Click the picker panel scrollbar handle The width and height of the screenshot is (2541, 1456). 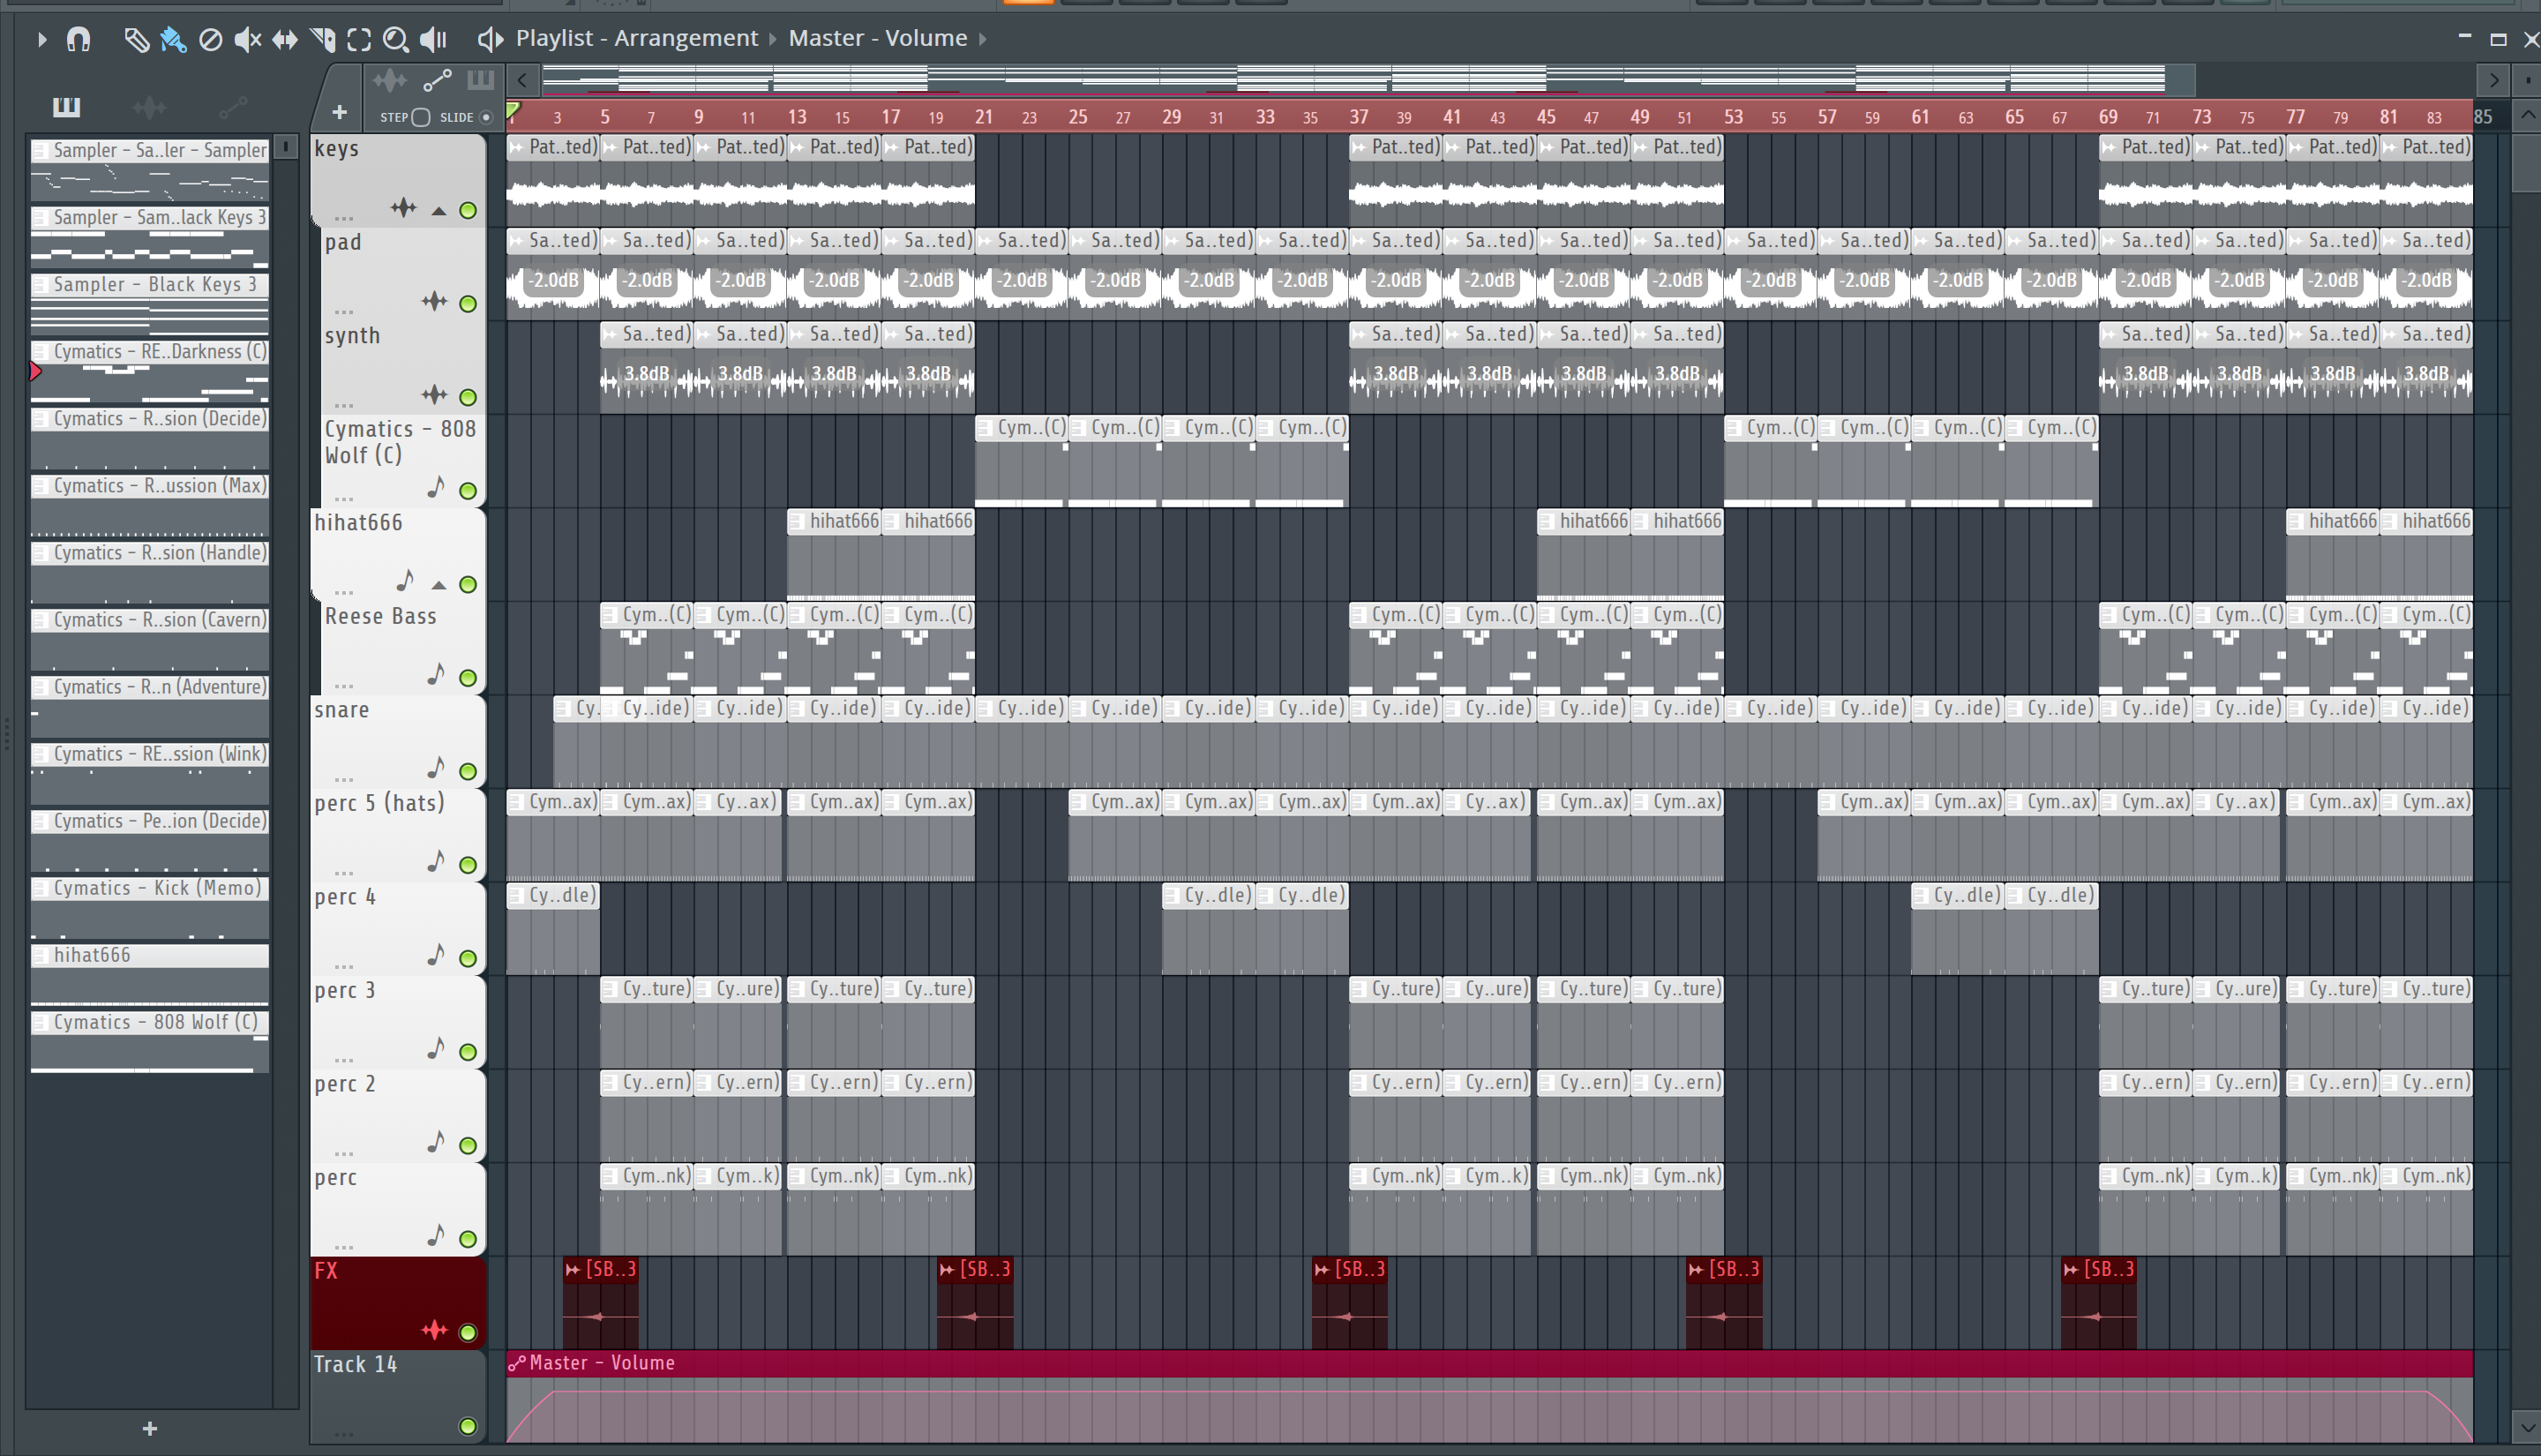286,147
